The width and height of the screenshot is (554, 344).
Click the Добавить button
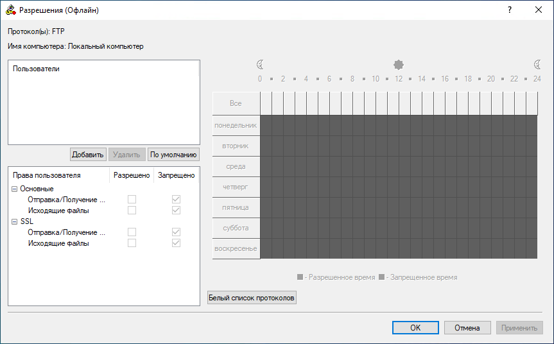(x=88, y=154)
